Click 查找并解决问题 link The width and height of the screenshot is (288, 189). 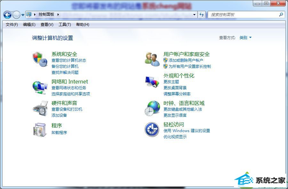[65, 73]
